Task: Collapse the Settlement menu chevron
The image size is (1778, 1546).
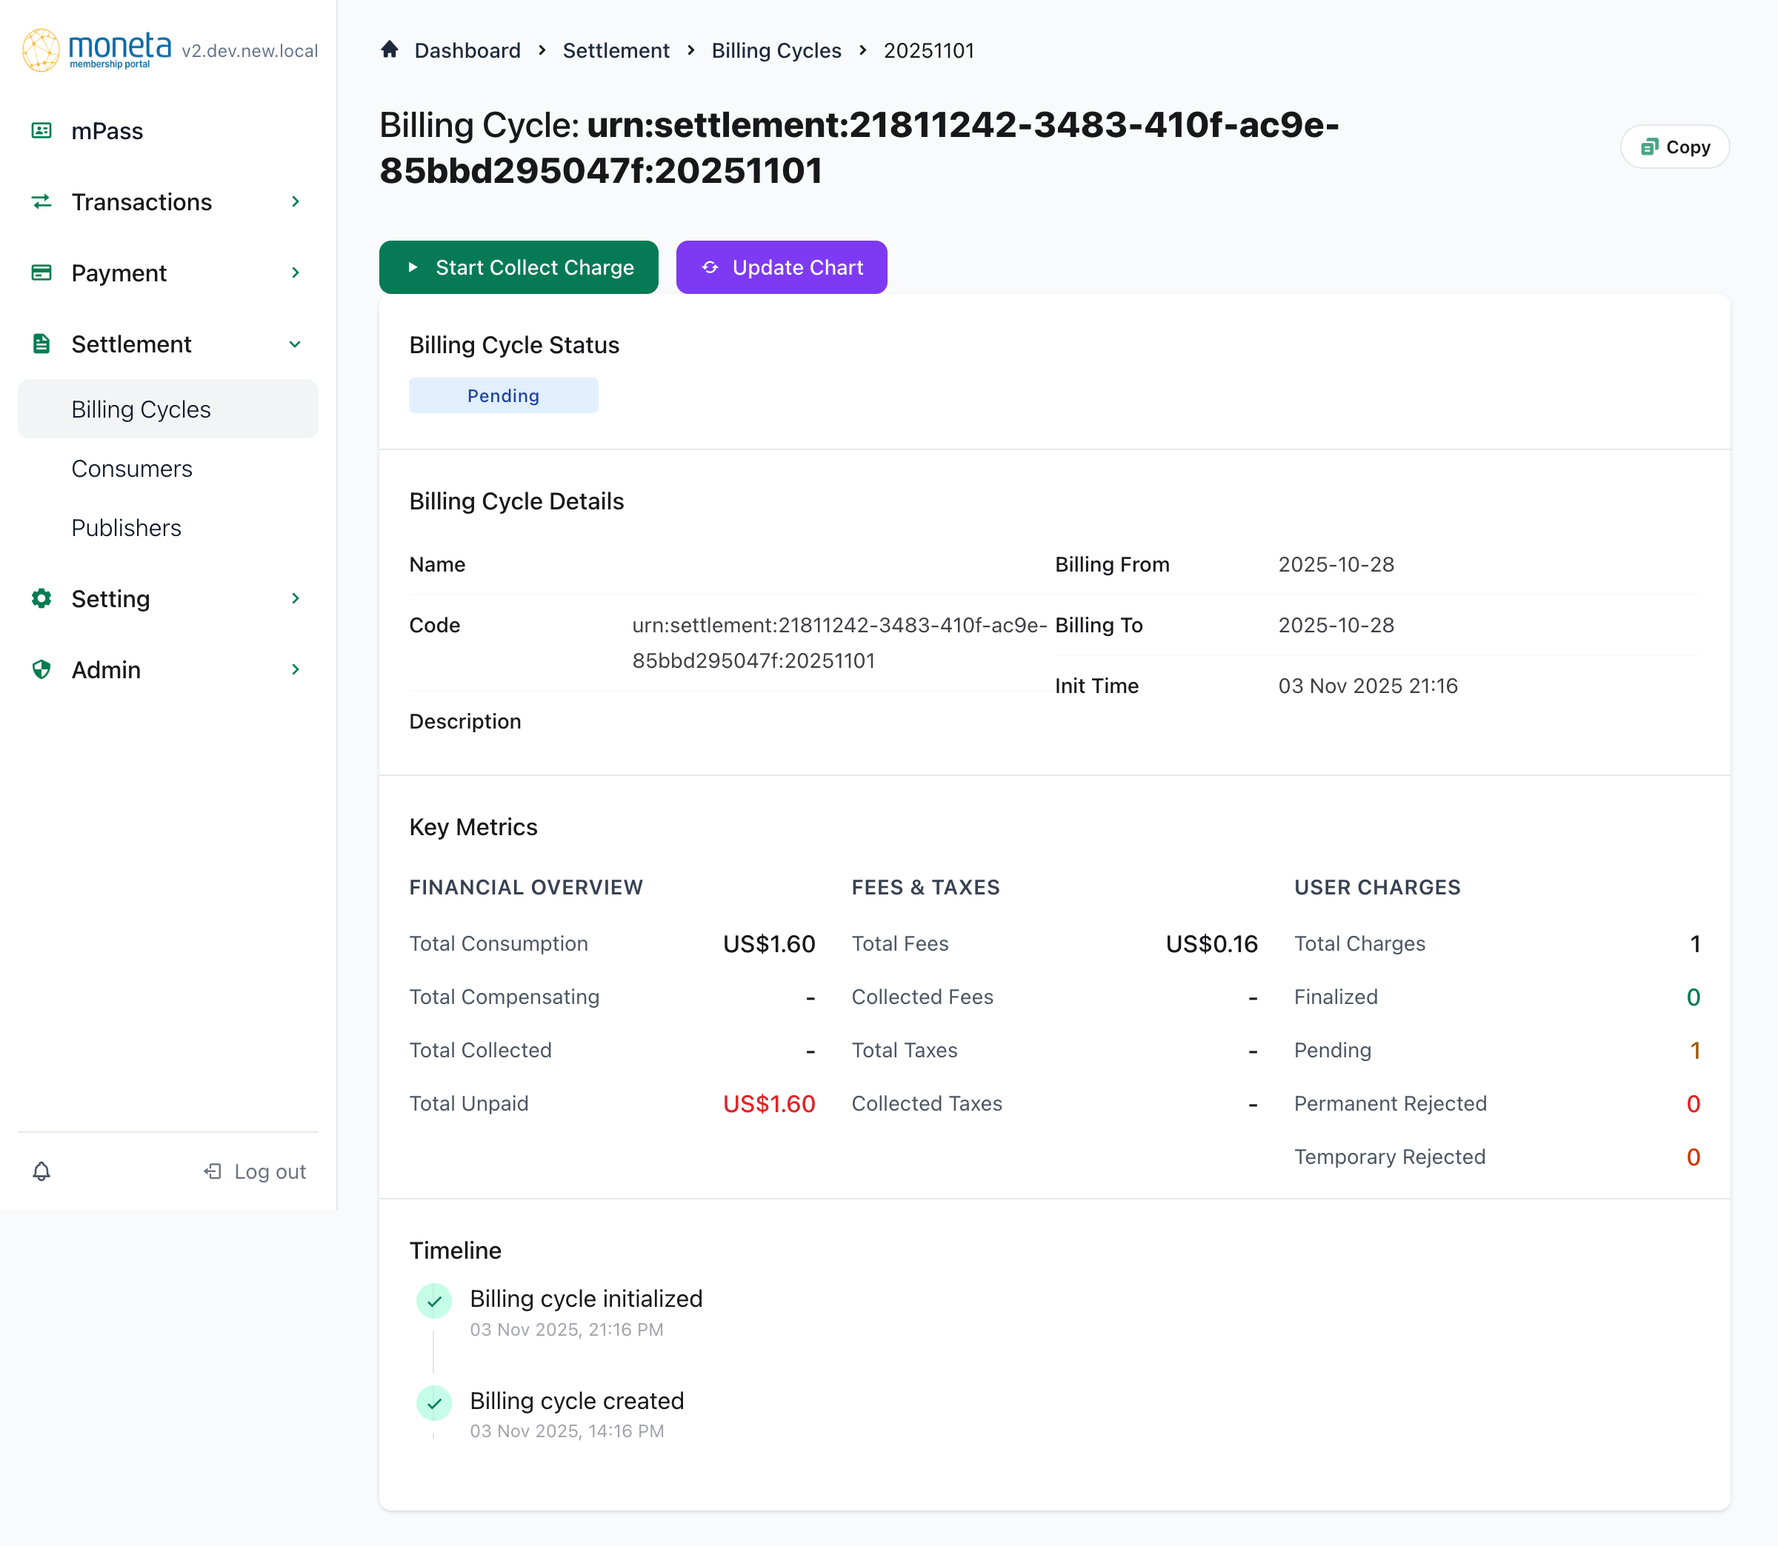Action: coord(295,344)
